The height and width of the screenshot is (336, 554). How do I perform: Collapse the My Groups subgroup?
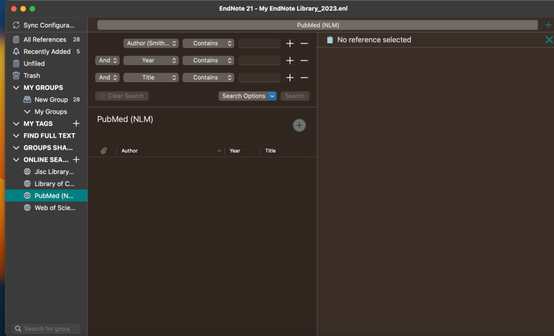point(27,112)
